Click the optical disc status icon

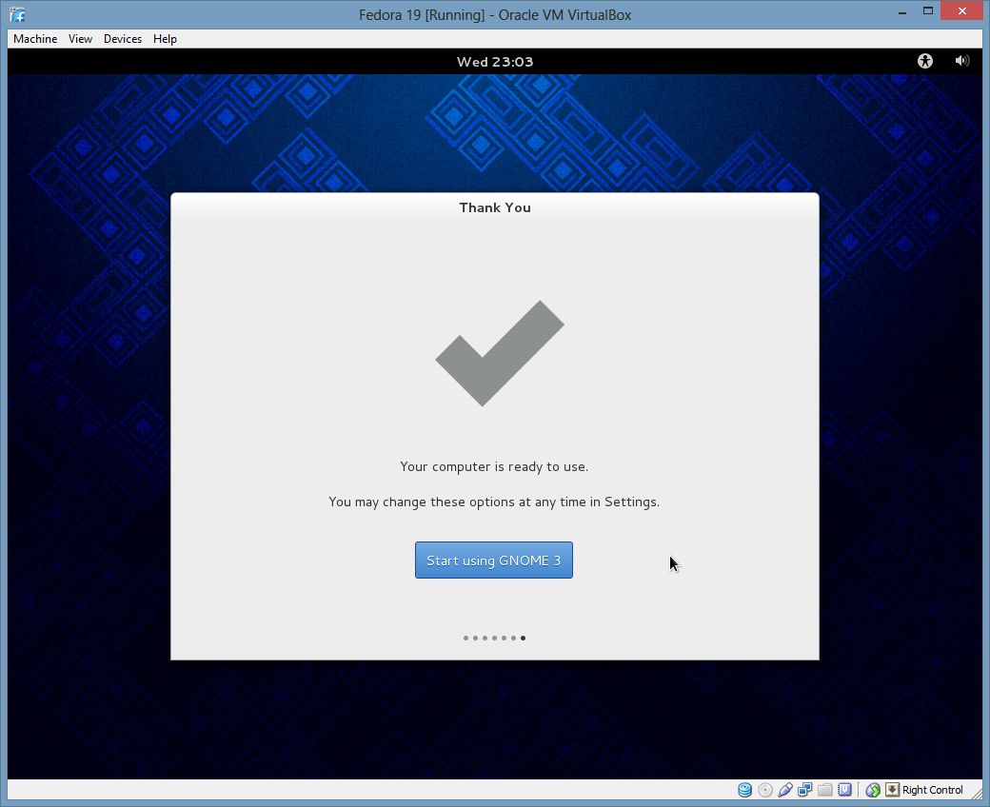pyautogui.click(x=765, y=790)
